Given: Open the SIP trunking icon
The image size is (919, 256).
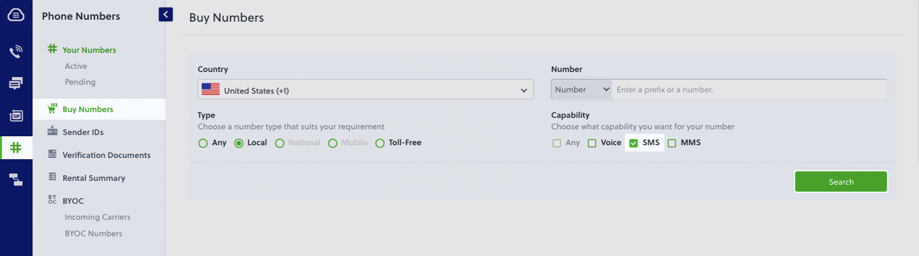Looking at the screenshot, I should click(x=16, y=115).
